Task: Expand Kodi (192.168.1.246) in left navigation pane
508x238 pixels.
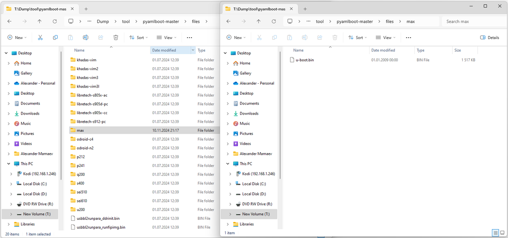Action: coord(11,174)
